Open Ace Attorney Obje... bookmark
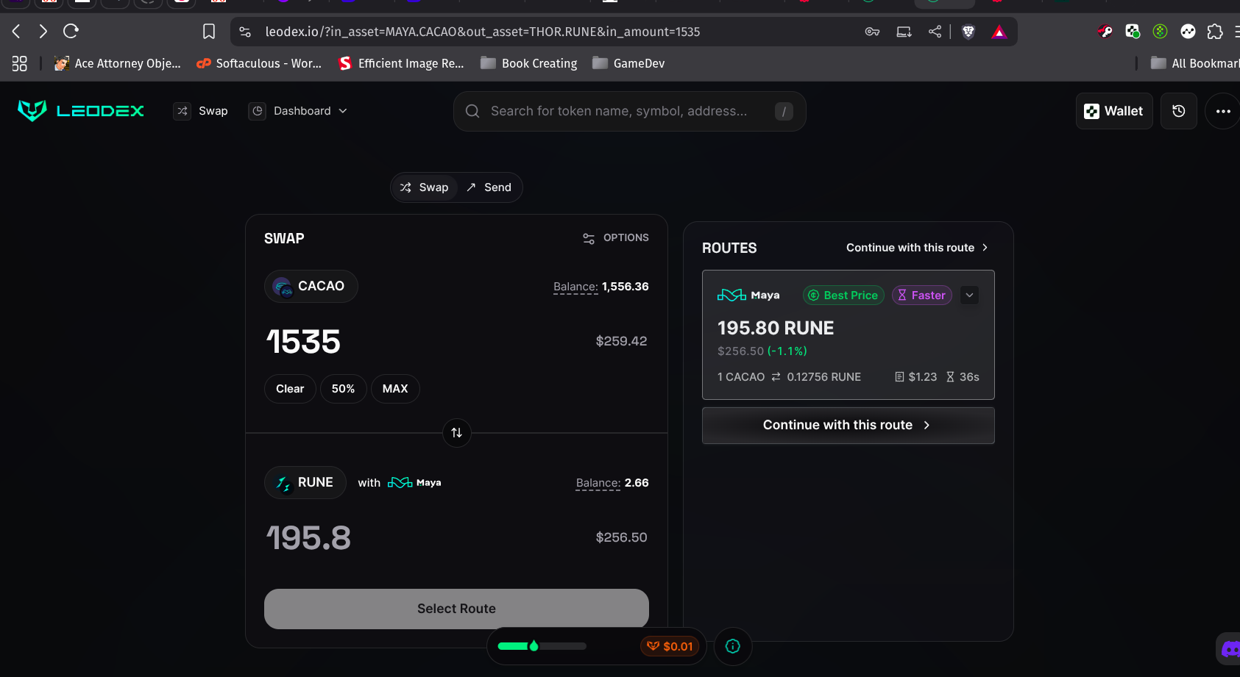1240x677 pixels. point(118,63)
